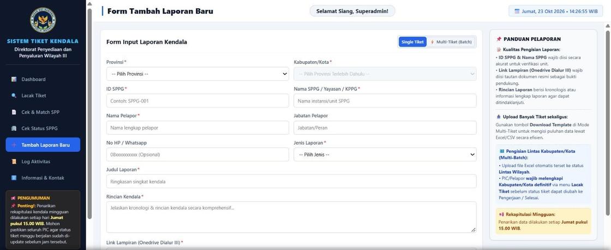Click the icon beside Pengisian Lintas Kabupaten/Kota
The width and height of the screenshot is (611, 250).
click(501, 151)
